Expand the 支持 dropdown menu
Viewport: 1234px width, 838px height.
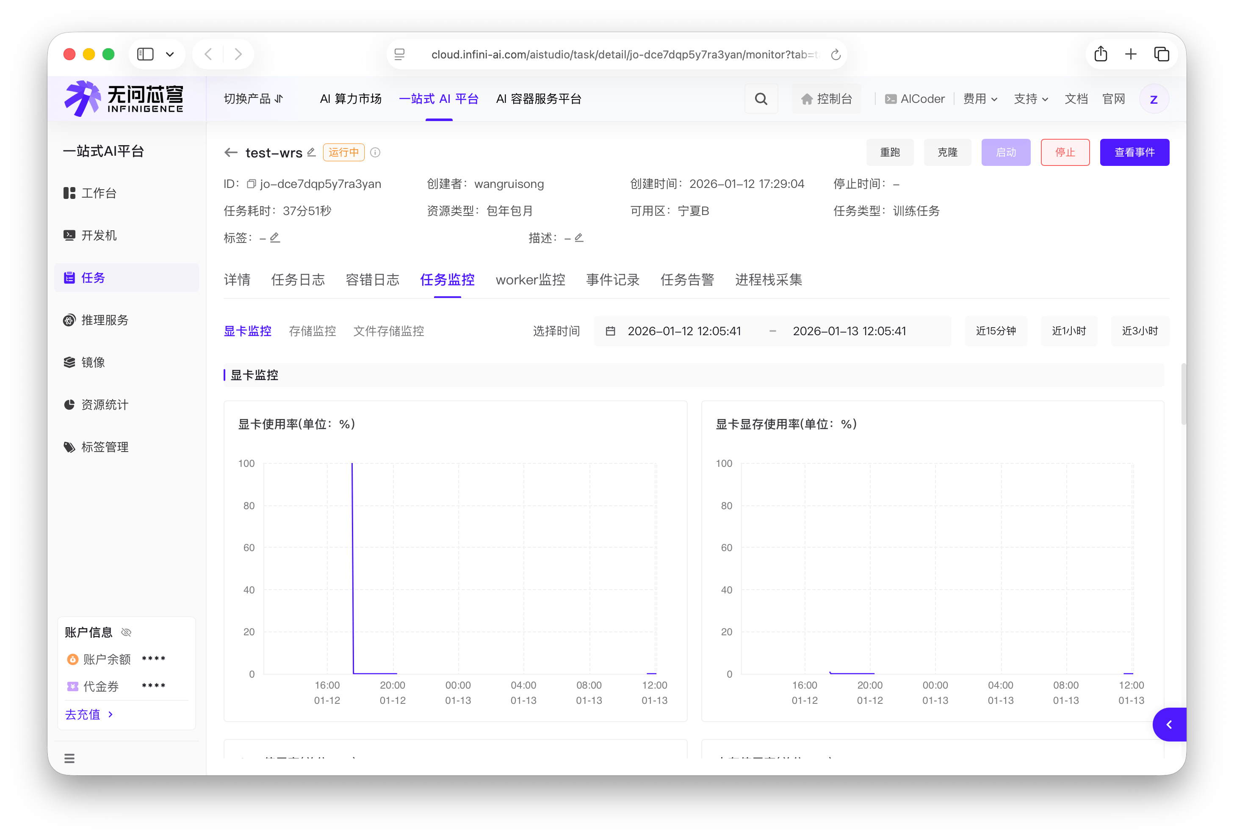[x=1030, y=99]
